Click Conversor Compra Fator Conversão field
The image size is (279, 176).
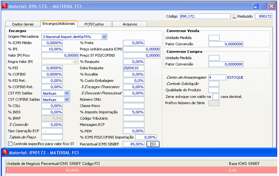point(226,64)
